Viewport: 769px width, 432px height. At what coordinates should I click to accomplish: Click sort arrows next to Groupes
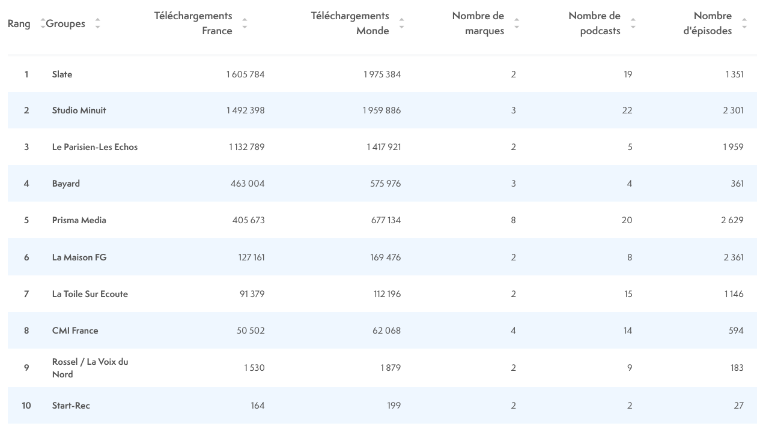97,24
